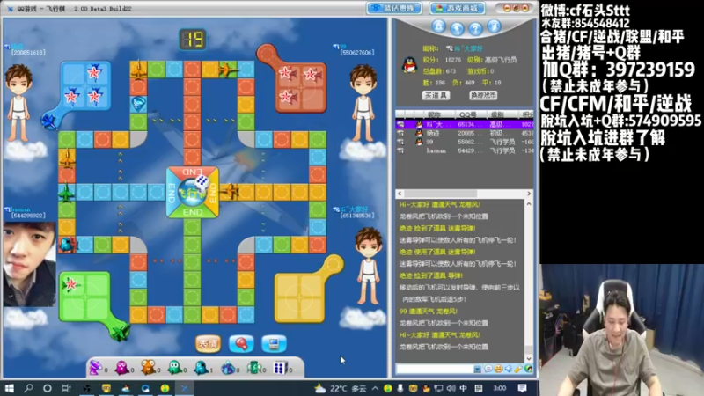704x396 pixels.
Task: Select the 绝迹 player row in list
Action: [x=464, y=134]
